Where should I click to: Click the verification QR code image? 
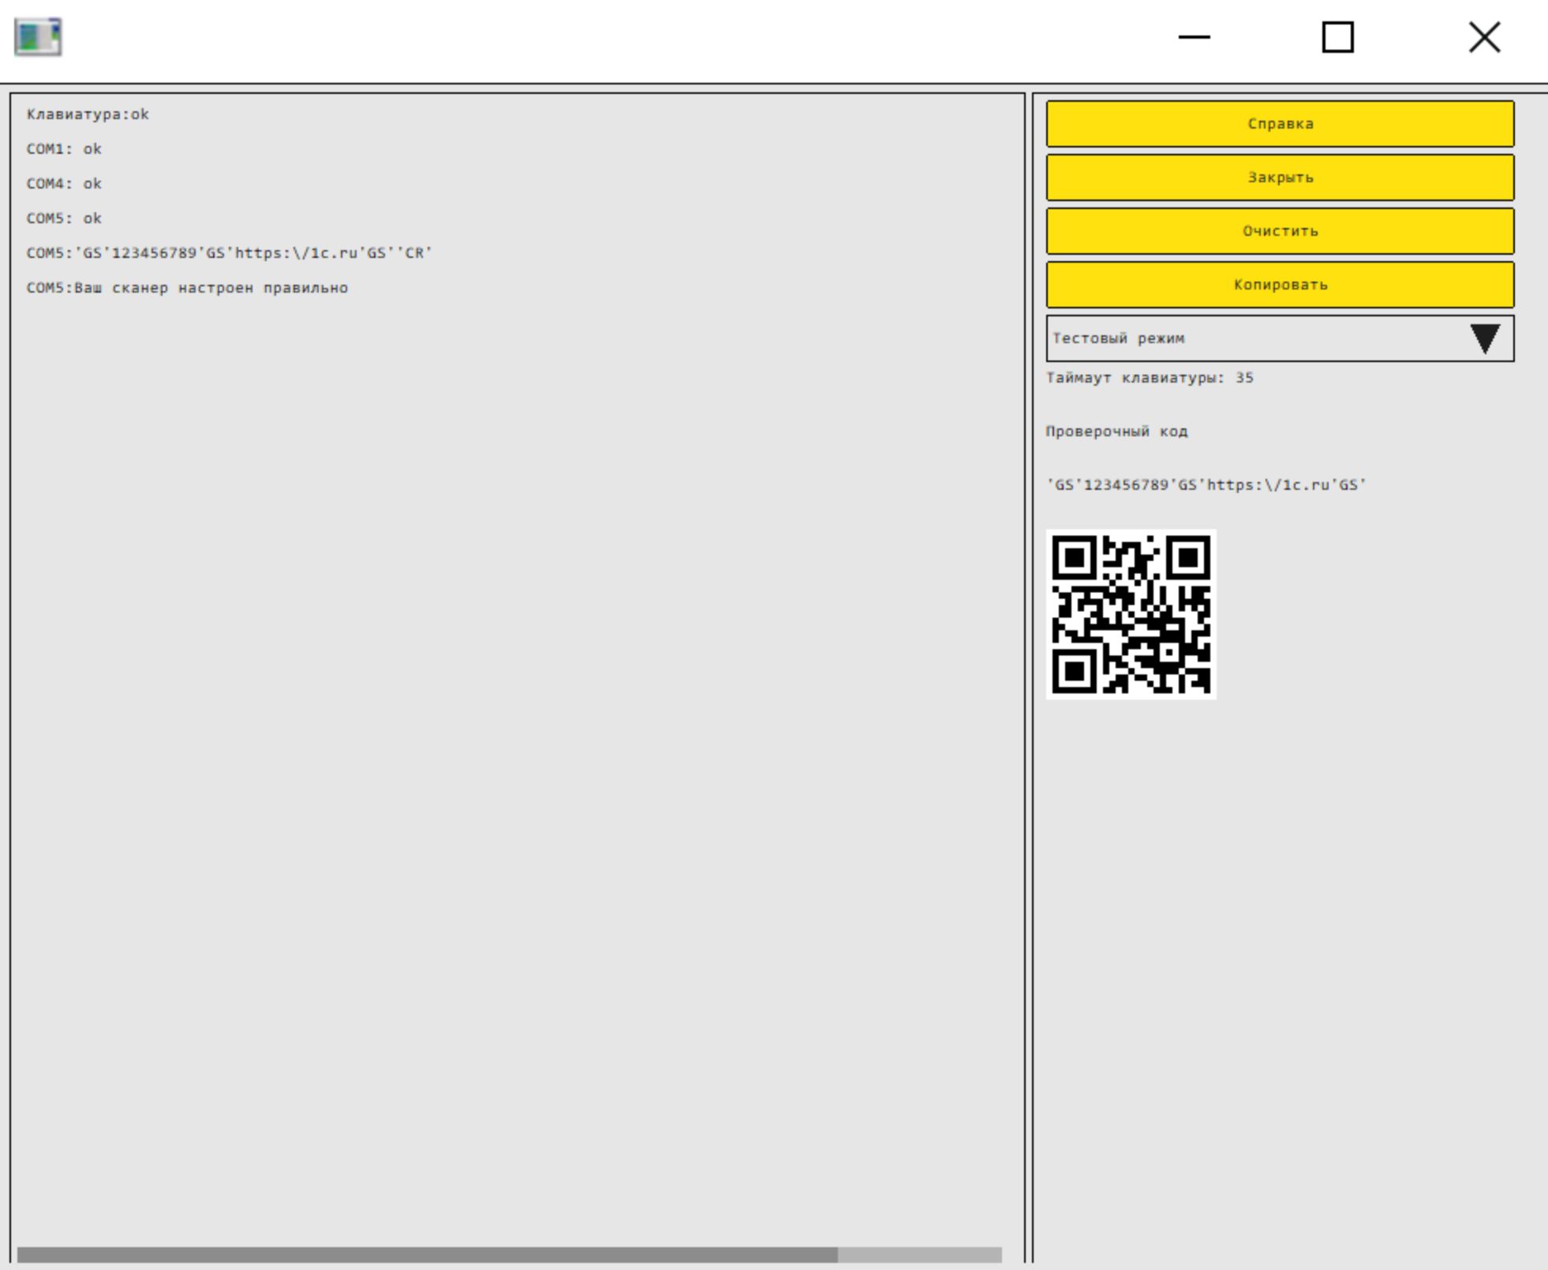pyautogui.click(x=1131, y=614)
